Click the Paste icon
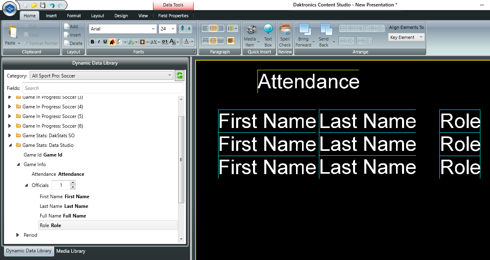The width and height of the screenshot is (490, 260). click(x=12, y=32)
